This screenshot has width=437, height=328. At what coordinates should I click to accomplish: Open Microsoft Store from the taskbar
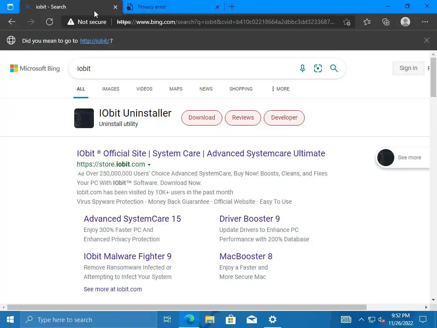coord(230,319)
